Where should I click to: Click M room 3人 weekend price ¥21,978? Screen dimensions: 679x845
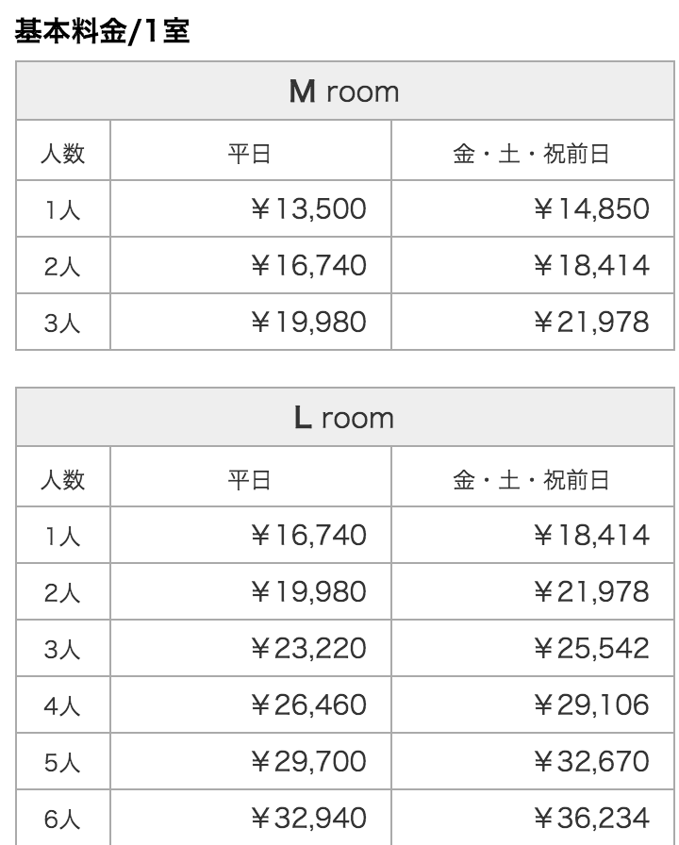click(591, 323)
